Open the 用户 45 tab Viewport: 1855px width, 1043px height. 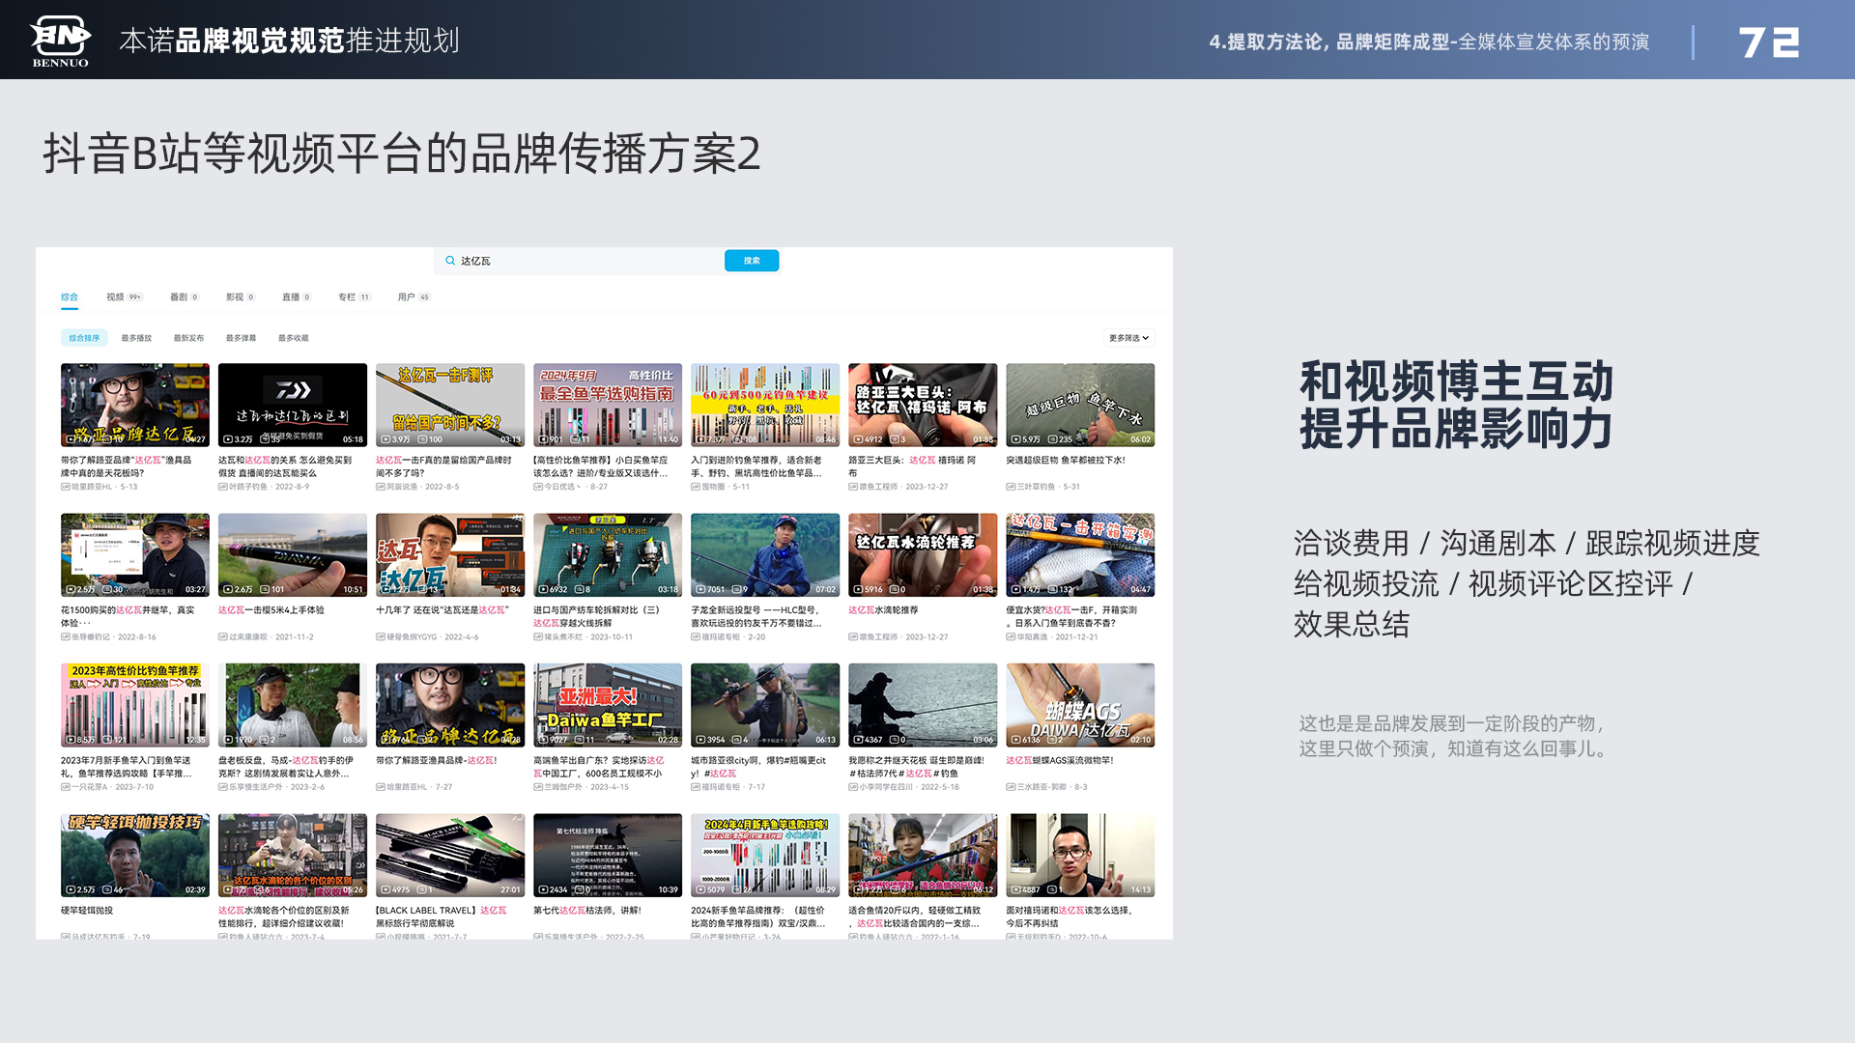[x=414, y=297]
